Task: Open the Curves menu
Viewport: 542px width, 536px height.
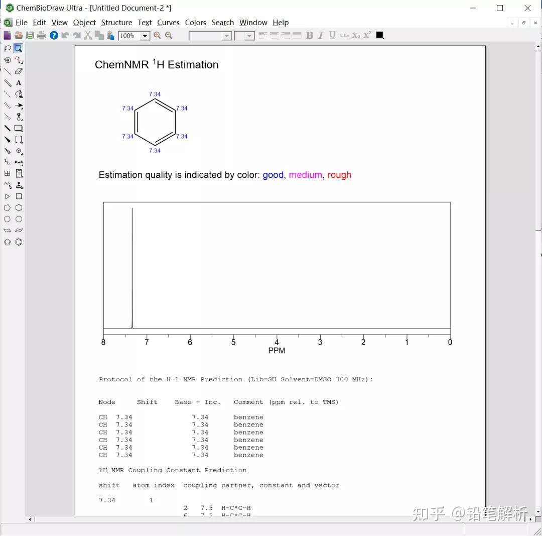Action: [x=168, y=23]
